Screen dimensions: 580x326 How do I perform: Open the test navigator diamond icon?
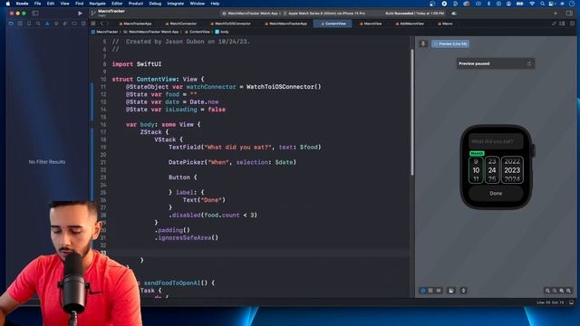pyautogui.click(x=56, y=24)
